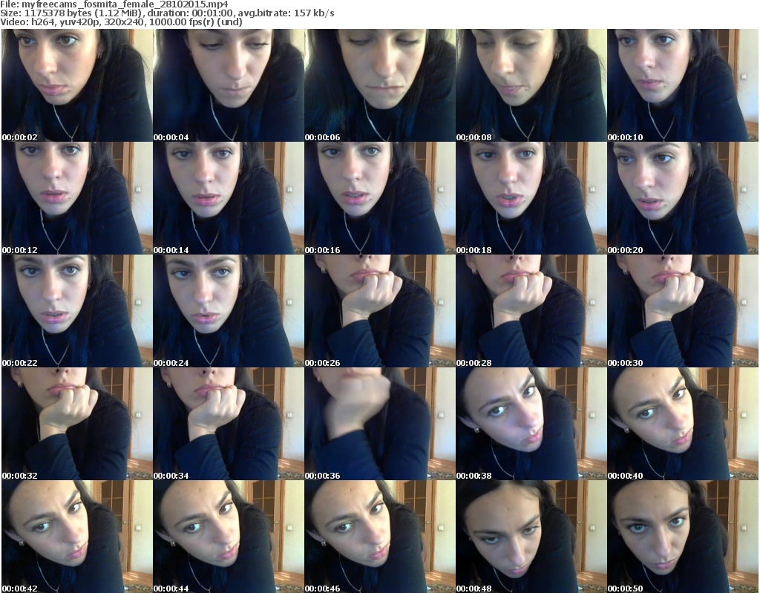Screen dimensions: 760x593
Task: Click the 'Video: h264, yuv420p' info line
Action: coord(121,22)
